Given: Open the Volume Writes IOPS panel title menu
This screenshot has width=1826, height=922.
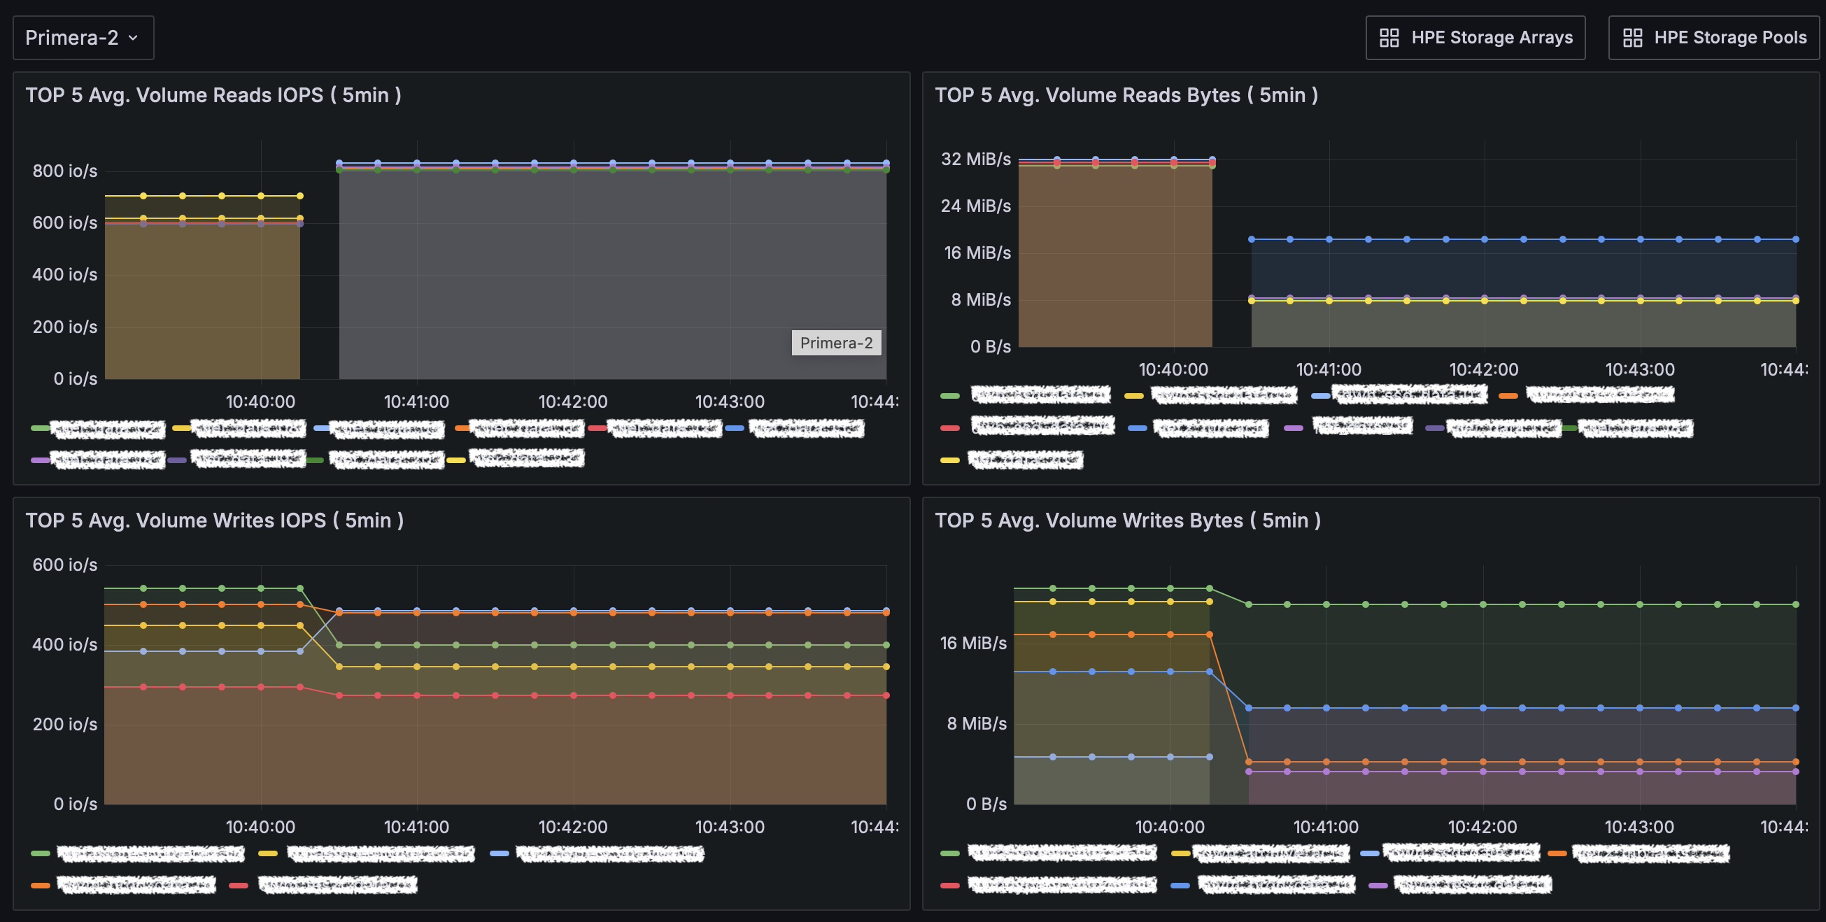Looking at the screenshot, I should [215, 520].
